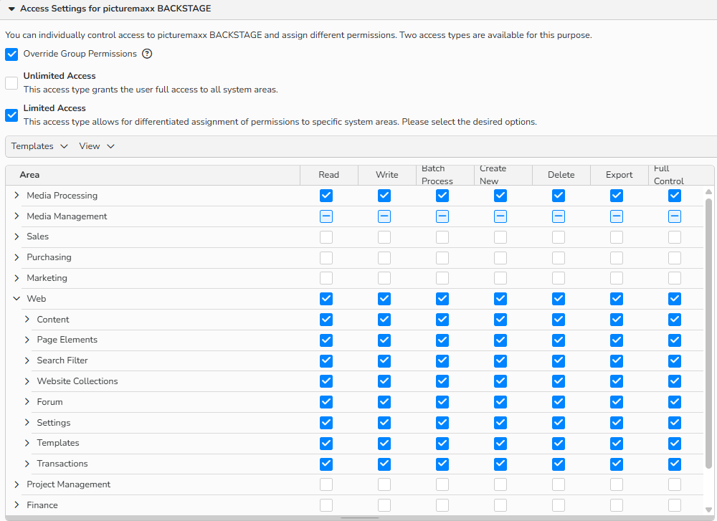
Task: Enable Unlimited Access checkbox
Action: point(11,82)
